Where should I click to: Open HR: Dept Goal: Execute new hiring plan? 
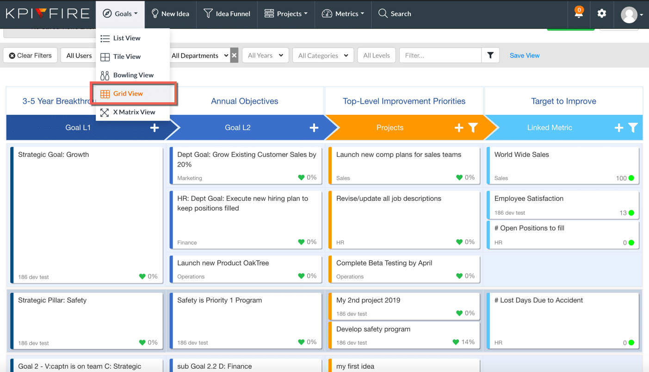[246, 220]
